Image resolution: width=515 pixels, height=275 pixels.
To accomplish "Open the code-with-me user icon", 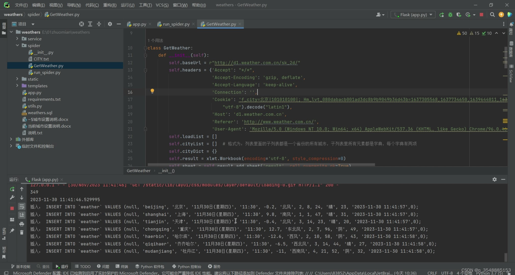I will point(380,15).
